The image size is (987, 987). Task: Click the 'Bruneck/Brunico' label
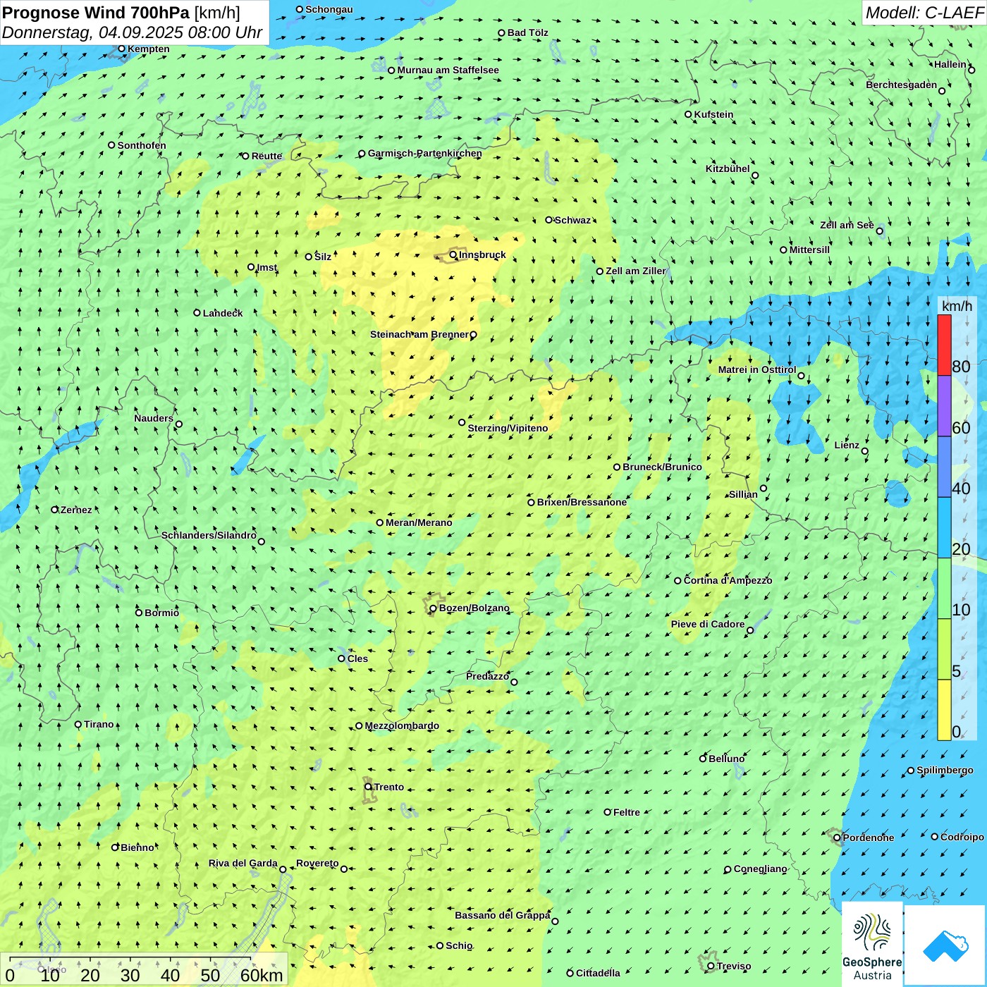coord(662,467)
